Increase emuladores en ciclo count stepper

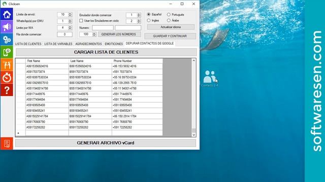[139, 20]
